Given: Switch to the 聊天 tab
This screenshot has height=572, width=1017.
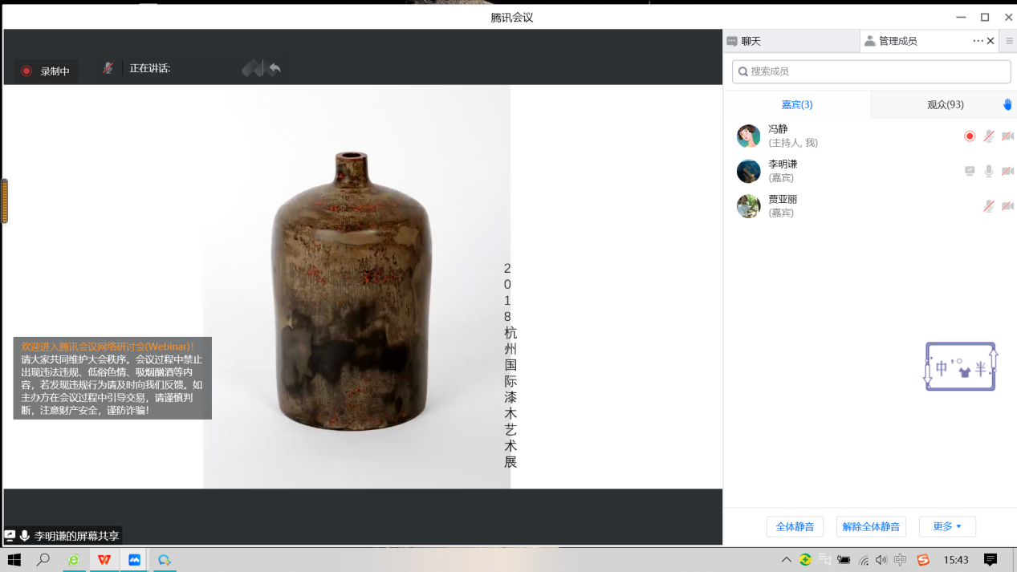Looking at the screenshot, I should pos(751,41).
